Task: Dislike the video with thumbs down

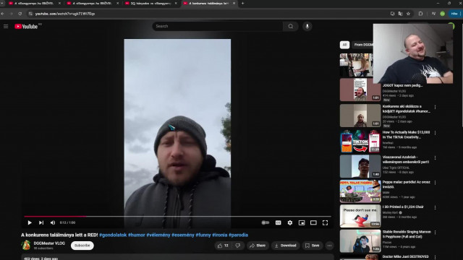Action: coord(238,246)
